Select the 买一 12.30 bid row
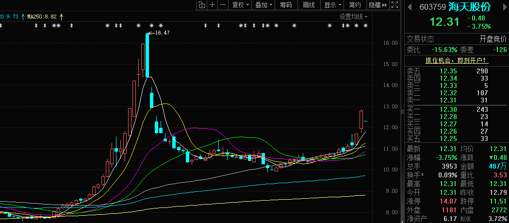 (456, 109)
